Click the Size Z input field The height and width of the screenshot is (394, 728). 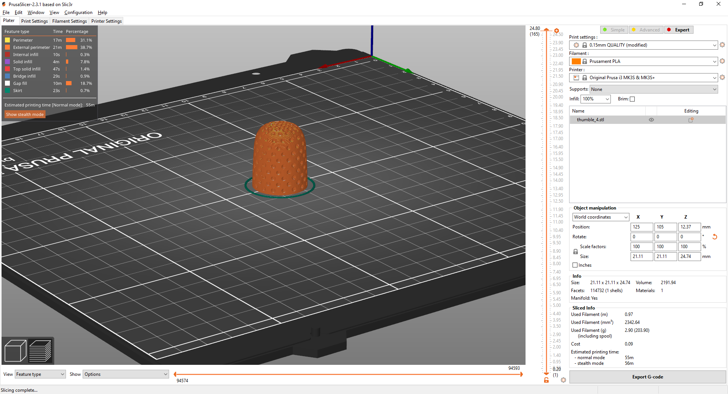coord(689,256)
